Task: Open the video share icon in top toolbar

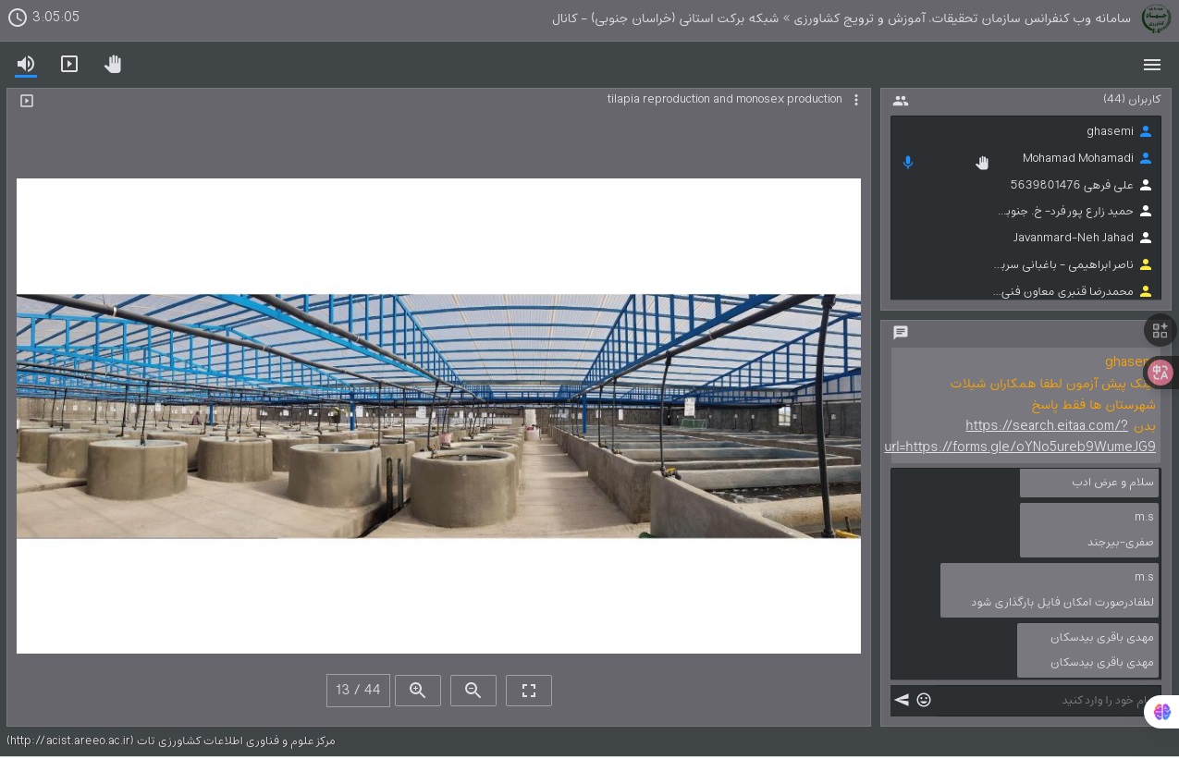Action: 69,64
